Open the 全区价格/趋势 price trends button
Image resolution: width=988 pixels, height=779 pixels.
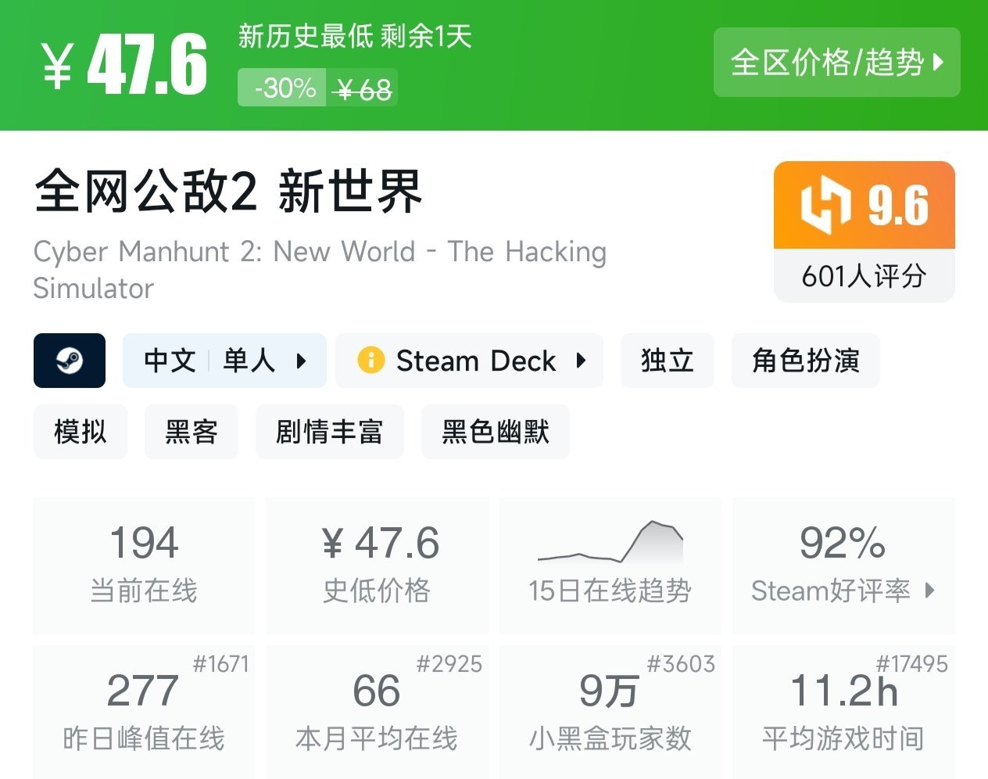click(836, 63)
